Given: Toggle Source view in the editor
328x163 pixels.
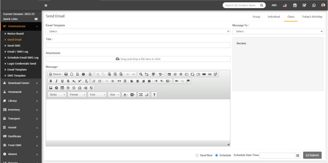Looking at the screenshot, I should click(55, 74).
